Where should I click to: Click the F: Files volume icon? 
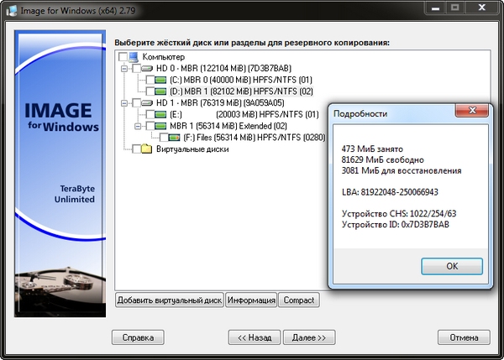(x=174, y=137)
